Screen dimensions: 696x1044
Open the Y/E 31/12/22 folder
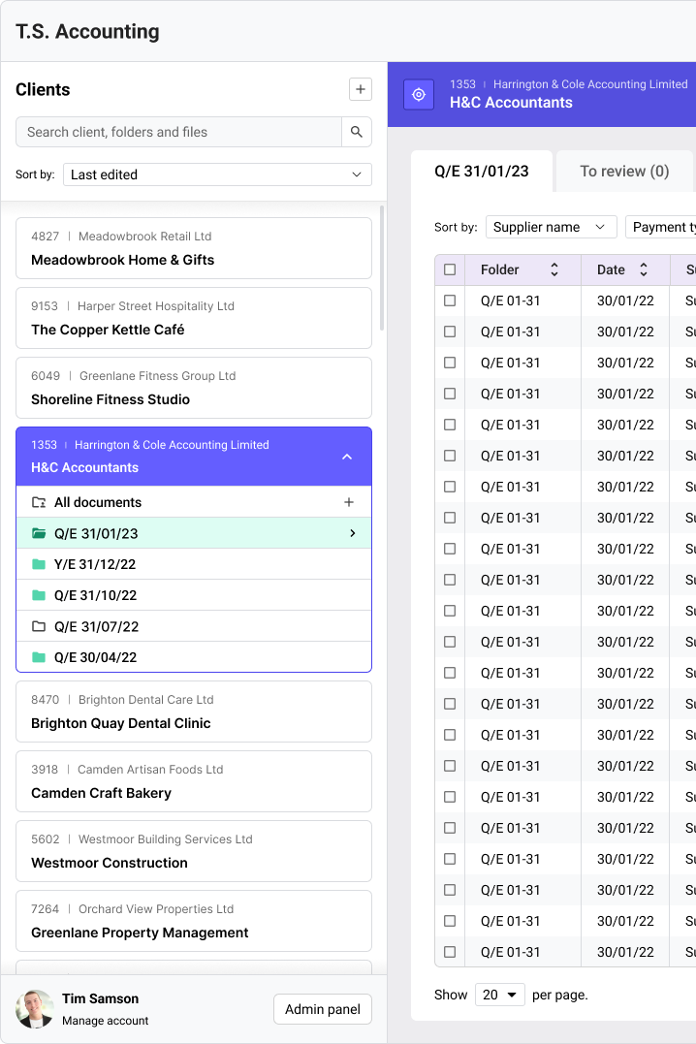click(95, 564)
